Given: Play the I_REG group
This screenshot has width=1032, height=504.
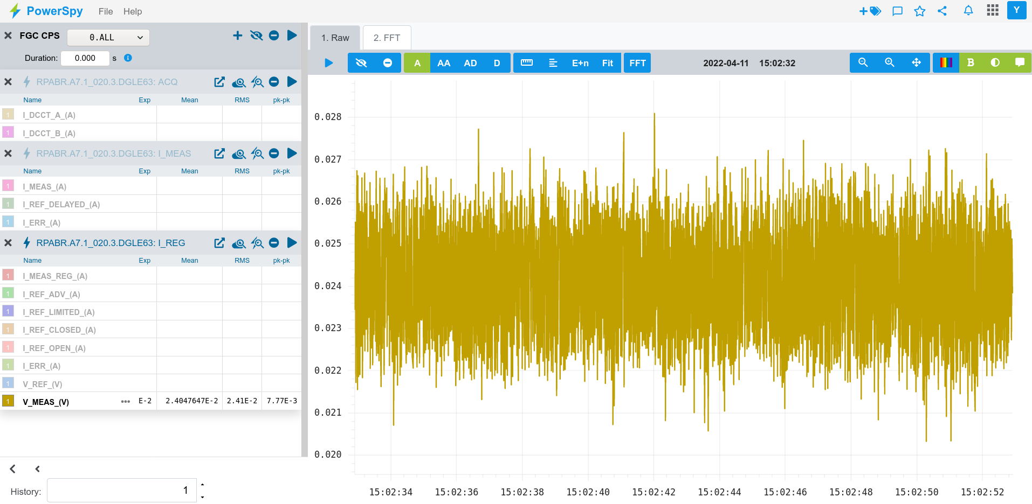Looking at the screenshot, I should [x=292, y=243].
